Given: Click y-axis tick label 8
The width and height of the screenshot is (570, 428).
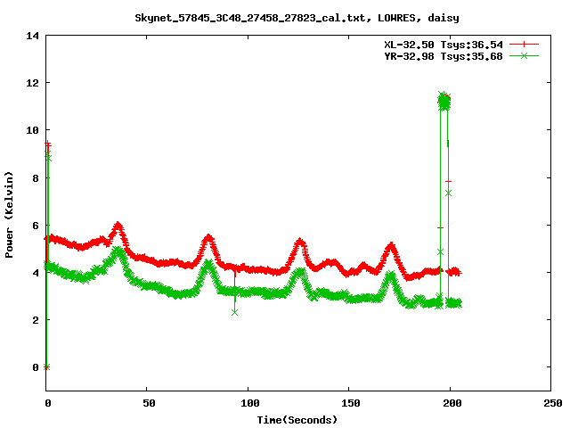Looking at the screenshot, I should click(x=36, y=178).
